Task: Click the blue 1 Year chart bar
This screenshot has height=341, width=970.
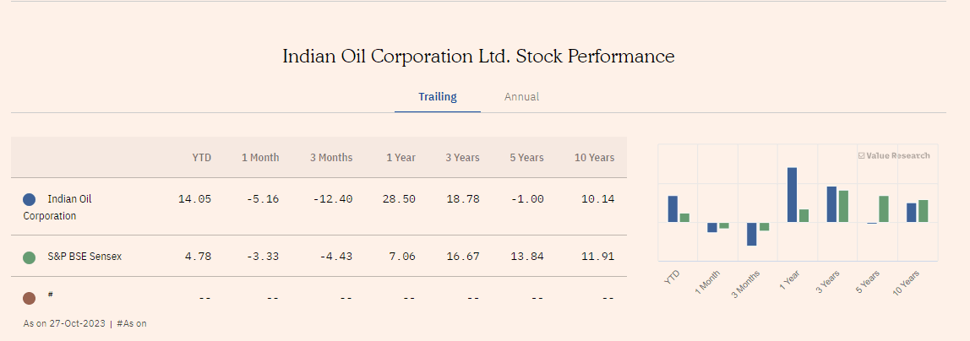Action: pos(793,194)
